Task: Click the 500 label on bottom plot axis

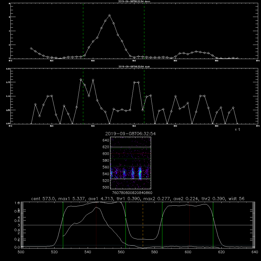Action: click(21, 252)
